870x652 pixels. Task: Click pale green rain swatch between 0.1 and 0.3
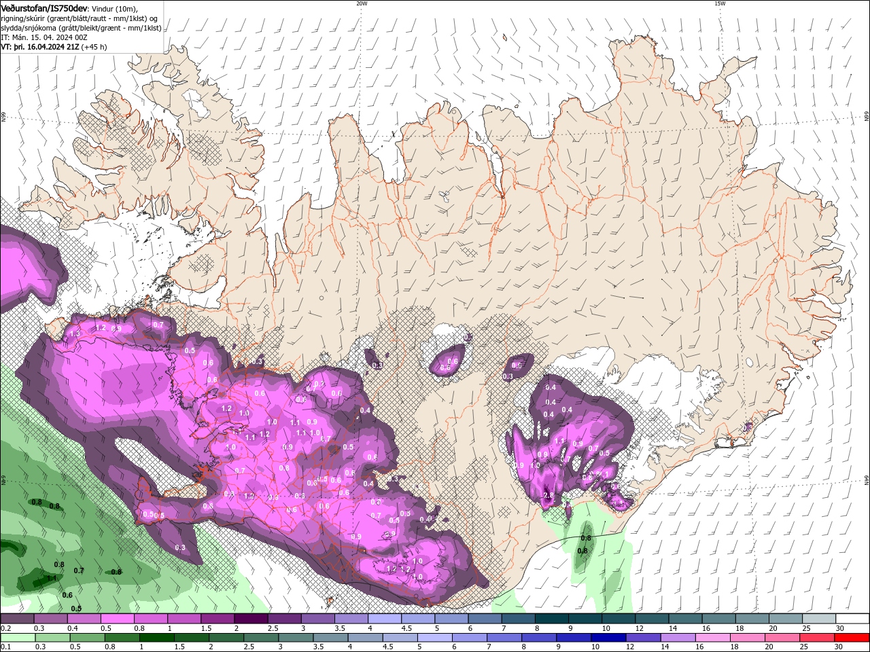point(18,638)
